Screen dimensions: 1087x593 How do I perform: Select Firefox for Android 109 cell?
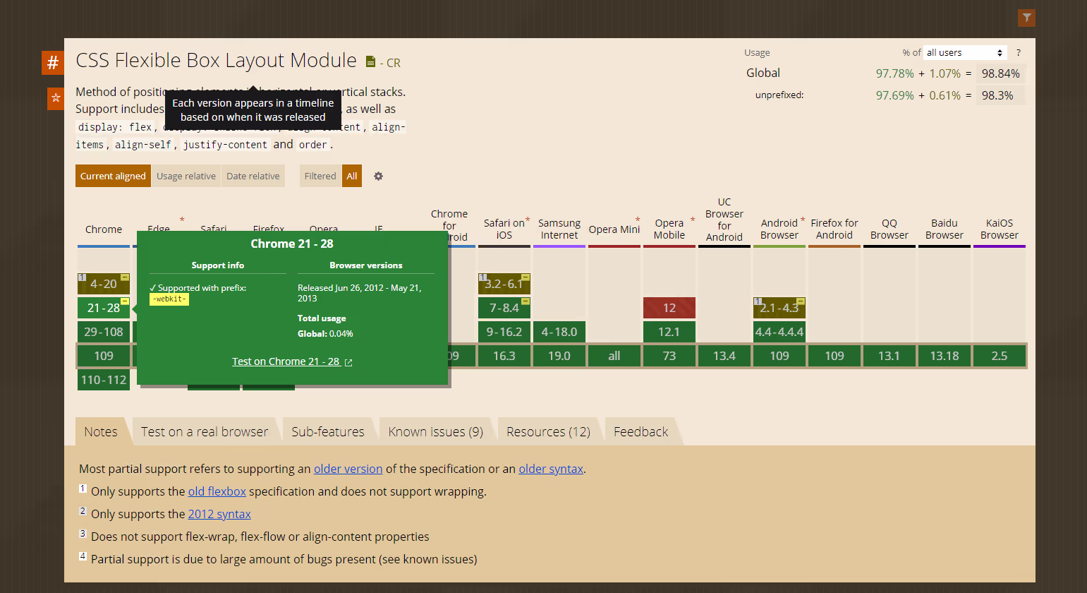click(834, 356)
